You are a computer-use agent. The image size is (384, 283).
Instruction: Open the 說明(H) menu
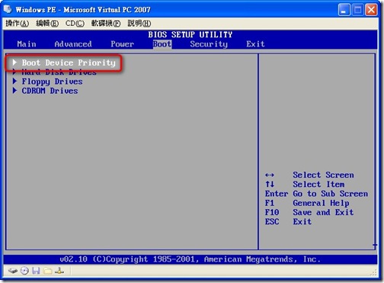click(139, 24)
